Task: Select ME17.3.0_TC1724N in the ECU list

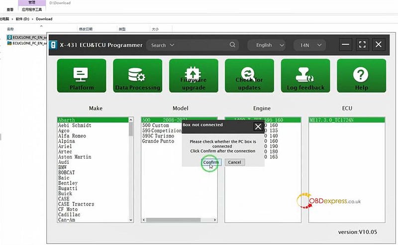Action: 347,120
